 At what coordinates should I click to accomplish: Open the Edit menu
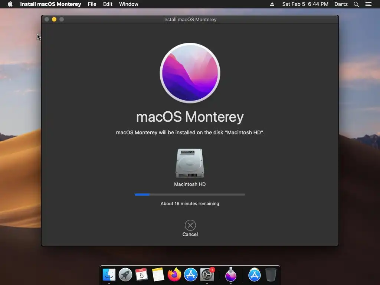click(108, 4)
